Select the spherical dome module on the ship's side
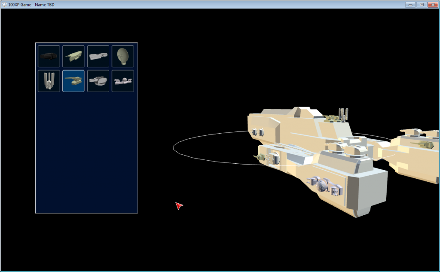The width and height of the screenshot is (440, 272). pos(322,186)
